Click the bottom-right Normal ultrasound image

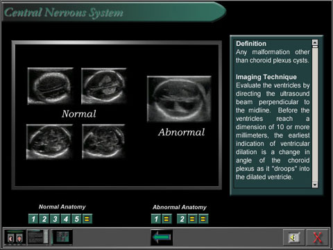[x=103, y=142]
